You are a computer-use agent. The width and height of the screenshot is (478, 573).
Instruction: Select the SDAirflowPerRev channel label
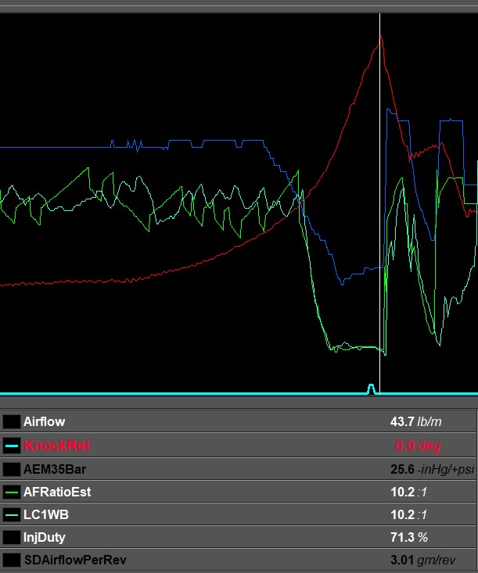coord(75,560)
